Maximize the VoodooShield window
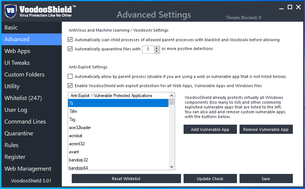The height and width of the screenshot is (189, 305). [290, 7]
